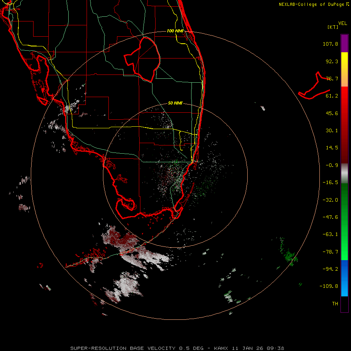
Task: Click the gray near-zero band of the color scale
Action: [344, 174]
